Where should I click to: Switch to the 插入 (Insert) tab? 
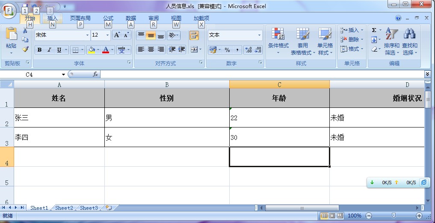coord(53,18)
